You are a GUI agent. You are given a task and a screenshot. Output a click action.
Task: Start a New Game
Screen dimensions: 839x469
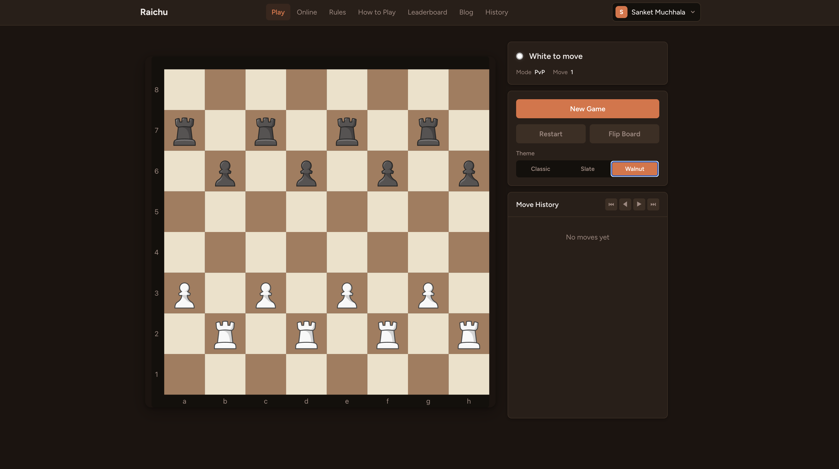tap(587, 109)
